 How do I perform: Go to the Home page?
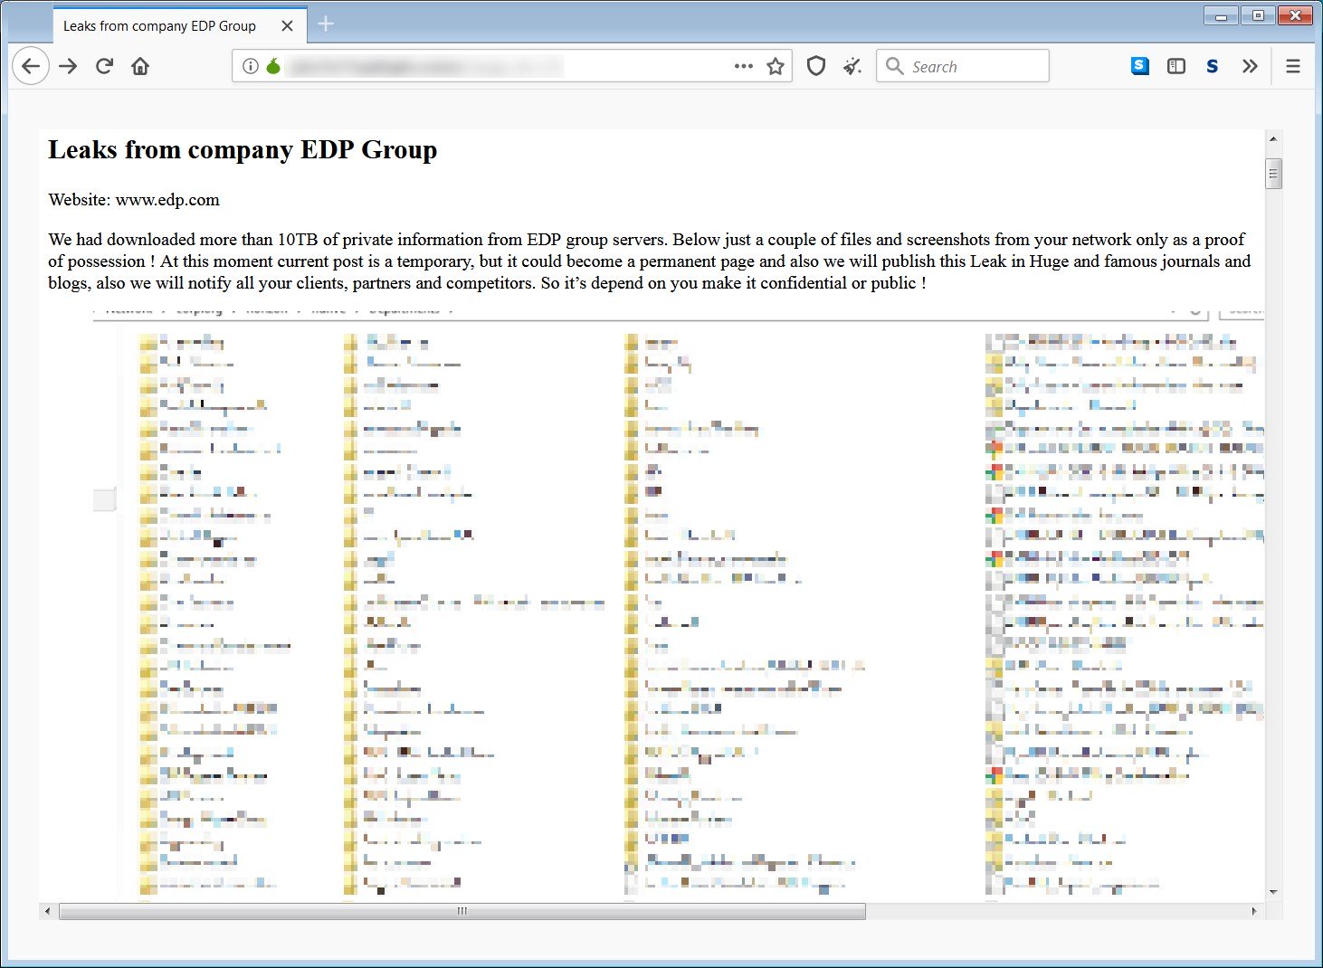pos(140,66)
